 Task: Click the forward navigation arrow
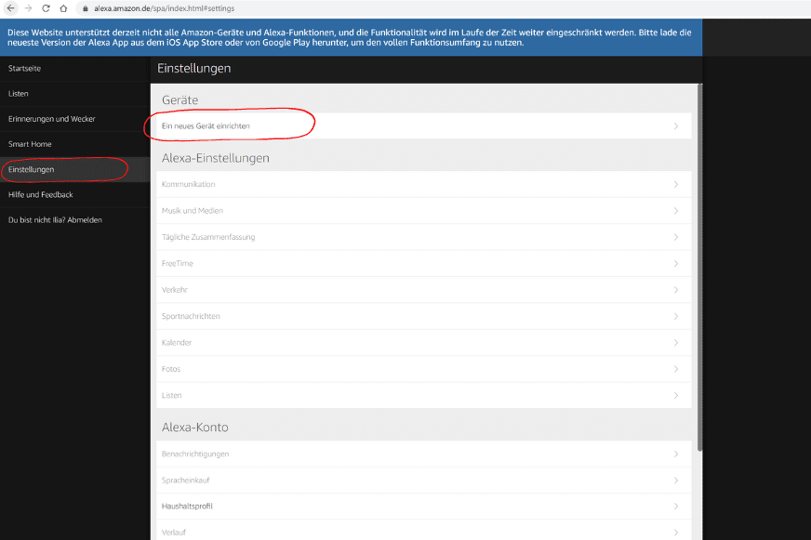(x=27, y=7)
